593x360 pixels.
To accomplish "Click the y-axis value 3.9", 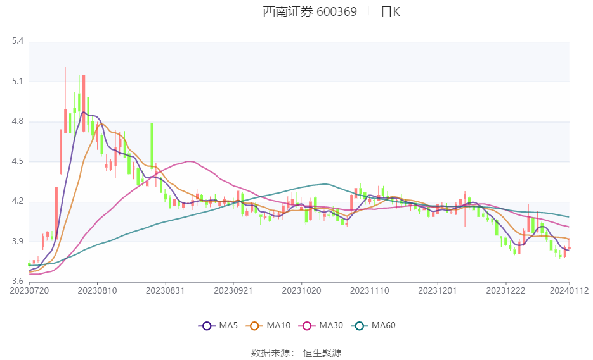I will point(18,241).
